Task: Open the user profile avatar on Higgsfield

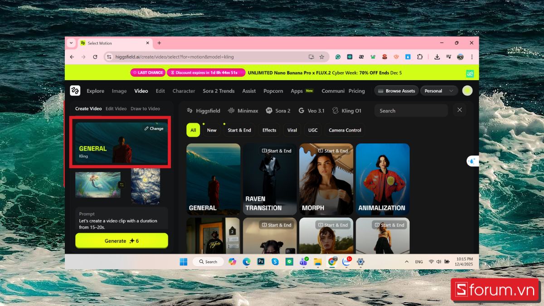Action: point(467,91)
